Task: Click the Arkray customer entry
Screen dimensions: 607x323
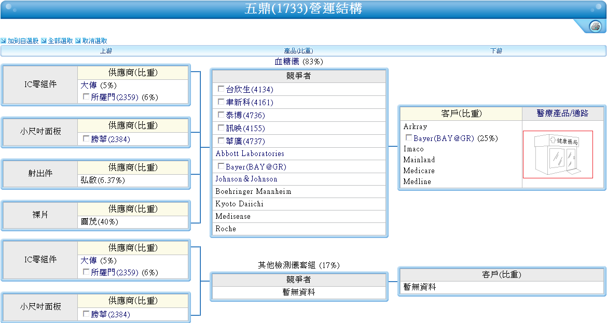Action: point(416,127)
